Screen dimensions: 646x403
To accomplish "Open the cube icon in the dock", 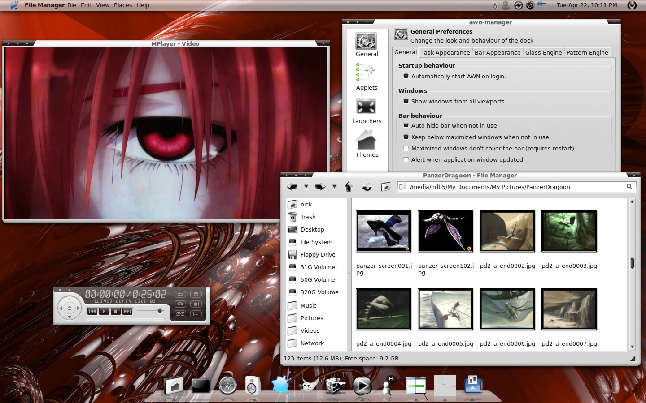I will (335, 385).
